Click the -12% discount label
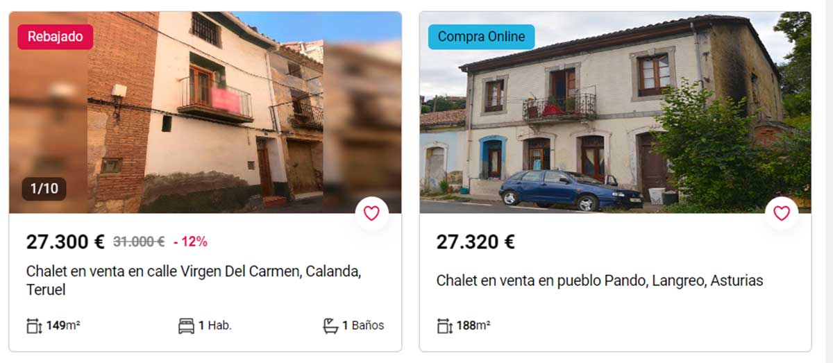 click(x=190, y=242)
